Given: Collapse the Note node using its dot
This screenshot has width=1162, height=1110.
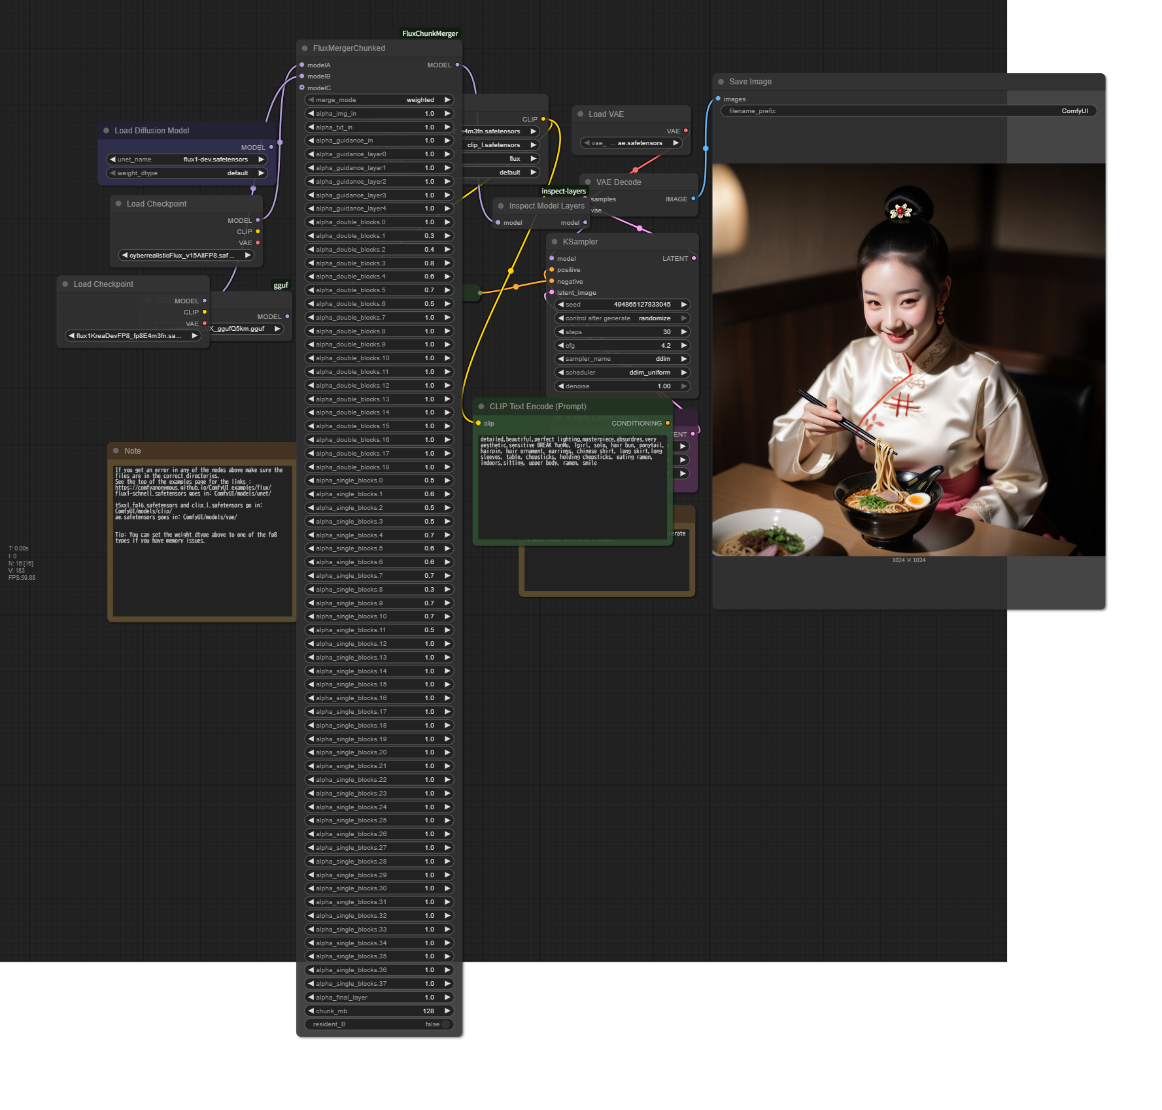Looking at the screenshot, I should pyautogui.click(x=116, y=451).
